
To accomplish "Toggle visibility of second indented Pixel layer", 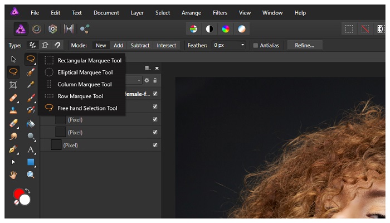I will click(x=155, y=132).
